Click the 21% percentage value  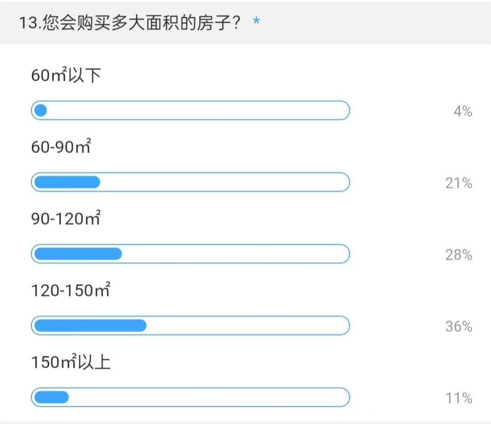(x=459, y=183)
